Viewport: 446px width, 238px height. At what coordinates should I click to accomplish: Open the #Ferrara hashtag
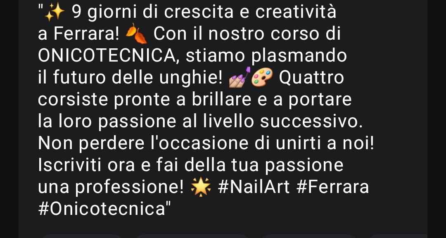332,187
